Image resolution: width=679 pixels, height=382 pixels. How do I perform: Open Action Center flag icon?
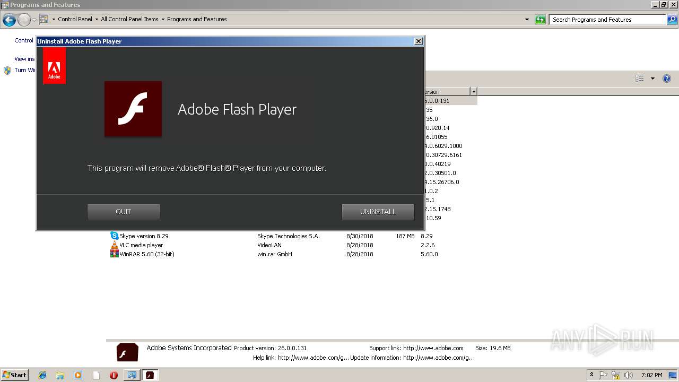click(603, 375)
